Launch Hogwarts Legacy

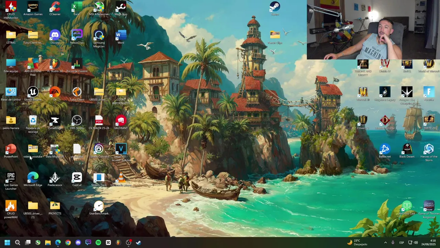[x=385, y=94]
